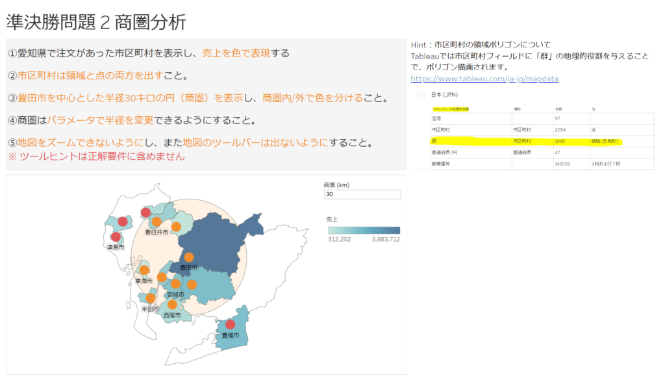Click the 日本 (JPN) heading text
The width and height of the screenshot is (665, 382).
pyautogui.click(x=444, y=95)
